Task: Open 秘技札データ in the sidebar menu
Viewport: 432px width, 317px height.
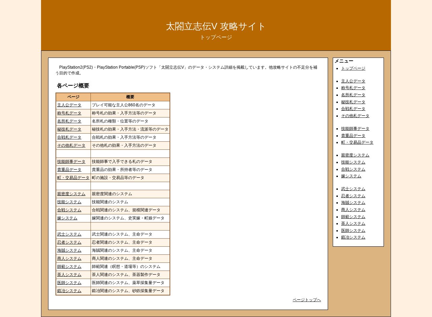Action: pos(353,102)
